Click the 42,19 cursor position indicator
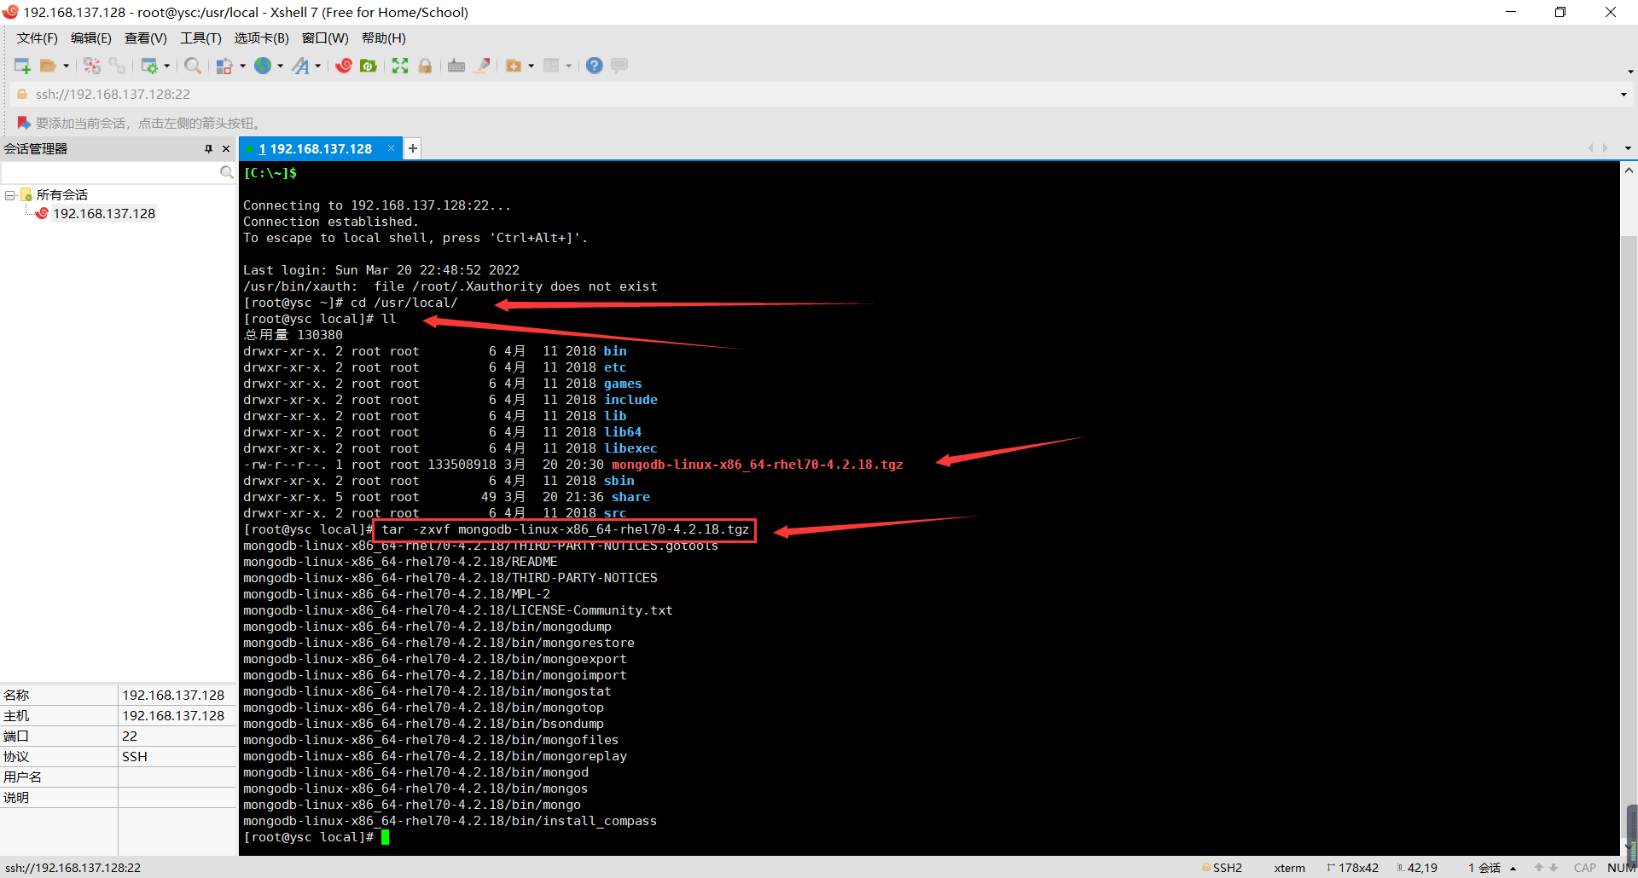1638x878 pixels. pos(1418,868)
